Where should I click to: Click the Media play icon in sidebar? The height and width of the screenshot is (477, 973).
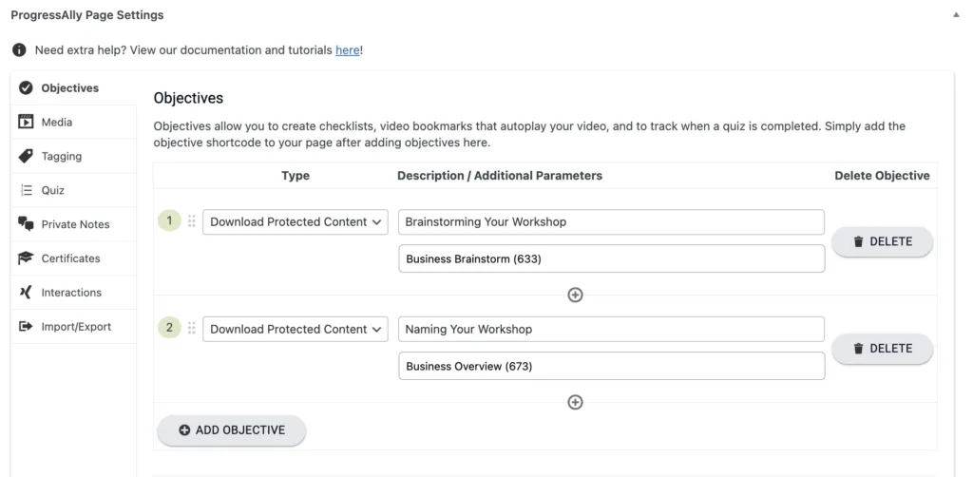(x=26, y=123)
